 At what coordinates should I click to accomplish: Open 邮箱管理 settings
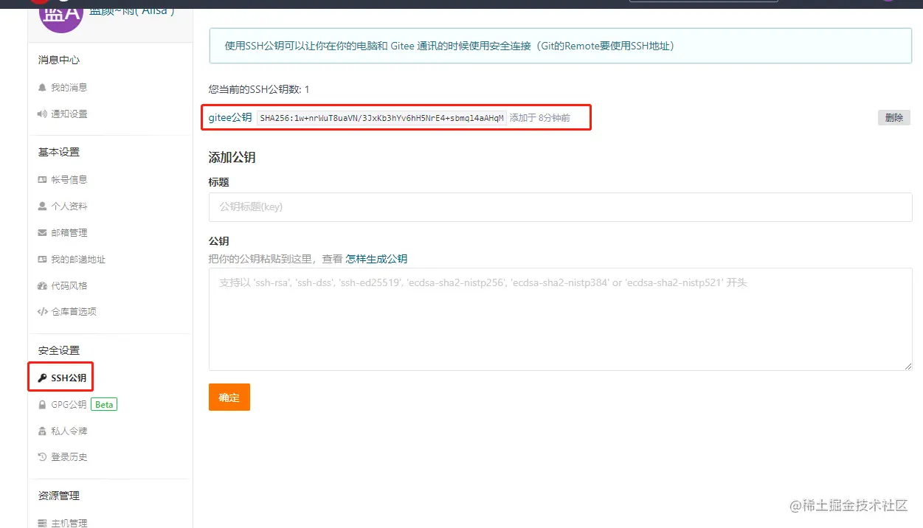tap(69, 232)
